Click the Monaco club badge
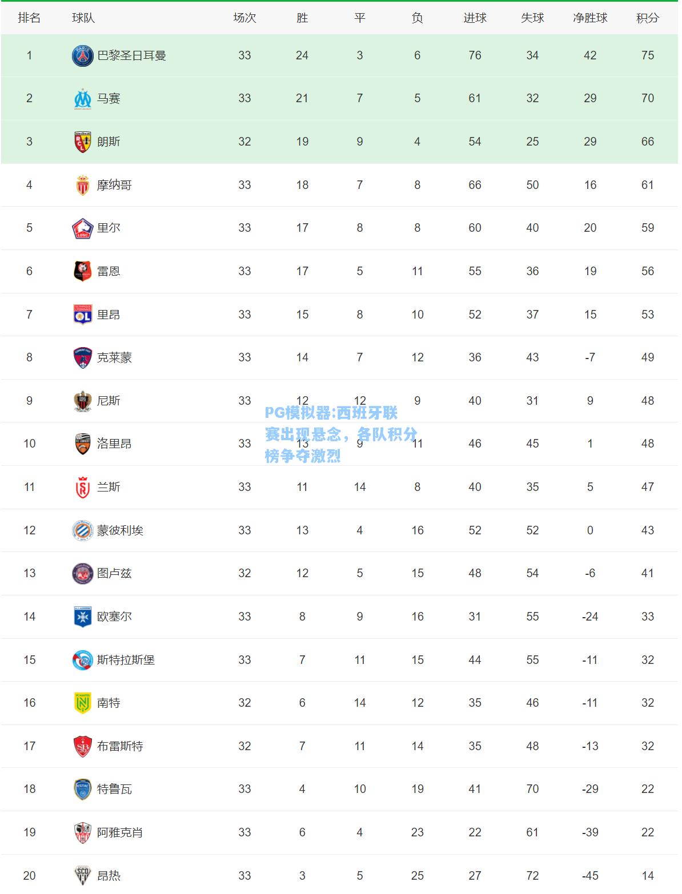 pyautogui.click(x=83, y=185)
